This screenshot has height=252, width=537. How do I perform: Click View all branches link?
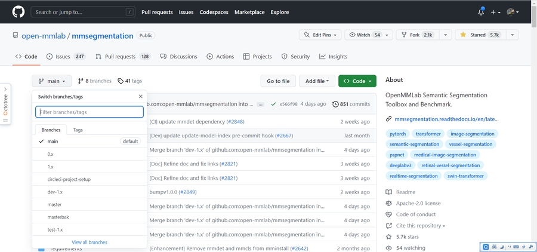point(89,242)
